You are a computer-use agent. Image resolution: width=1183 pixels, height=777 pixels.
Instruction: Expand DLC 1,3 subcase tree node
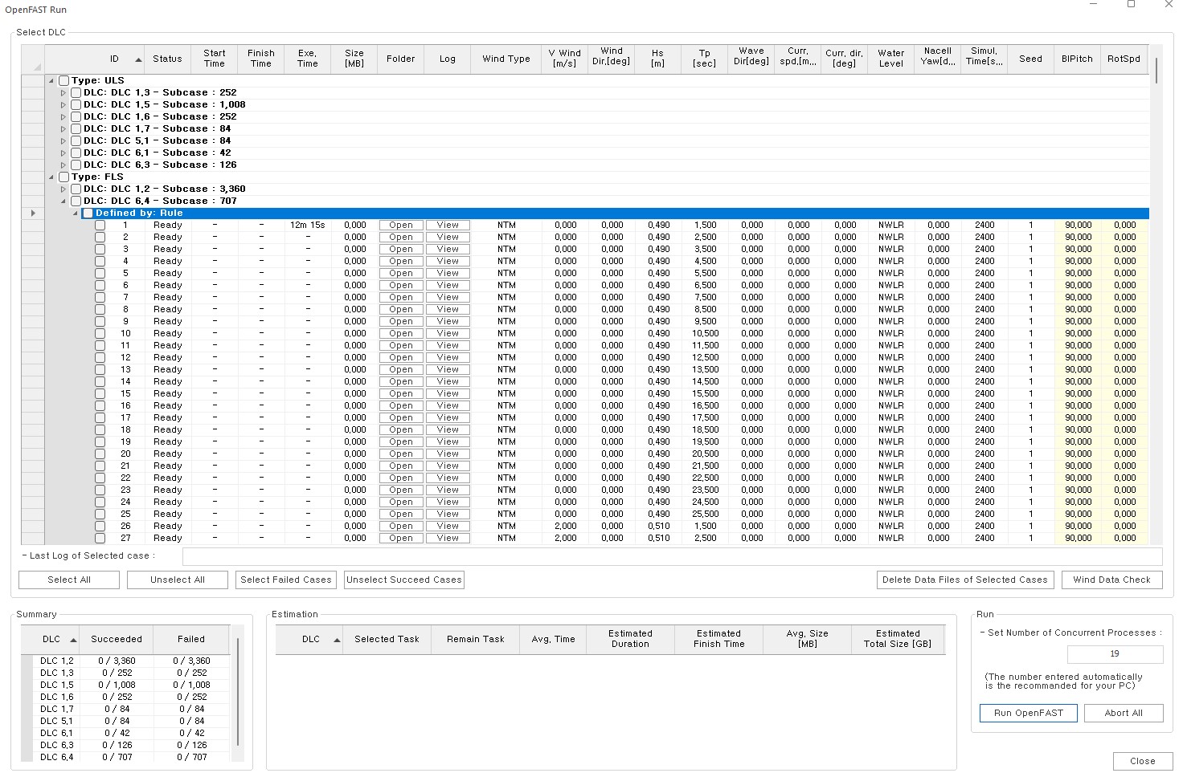[x=64, y=93]
